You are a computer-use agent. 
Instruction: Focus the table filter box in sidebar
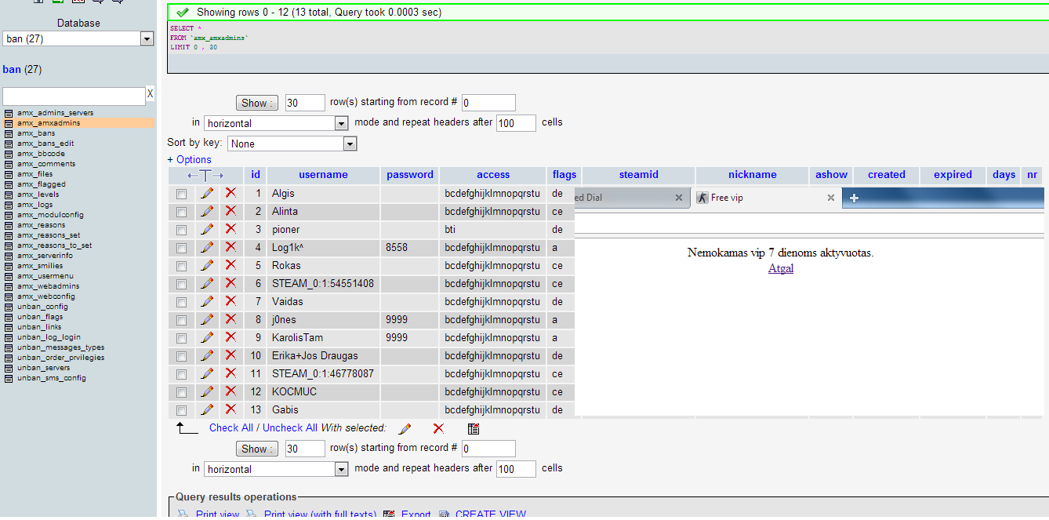click(74, 96)
